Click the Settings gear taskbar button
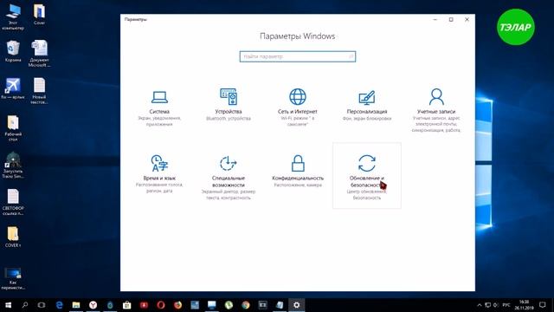The image size is (554, 312). (x=296, y=305)
